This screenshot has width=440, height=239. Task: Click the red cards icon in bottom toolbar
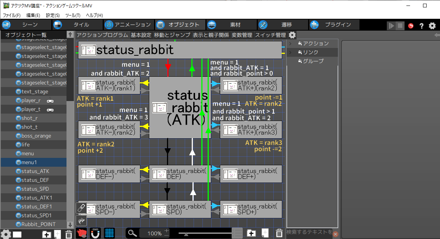82,233
